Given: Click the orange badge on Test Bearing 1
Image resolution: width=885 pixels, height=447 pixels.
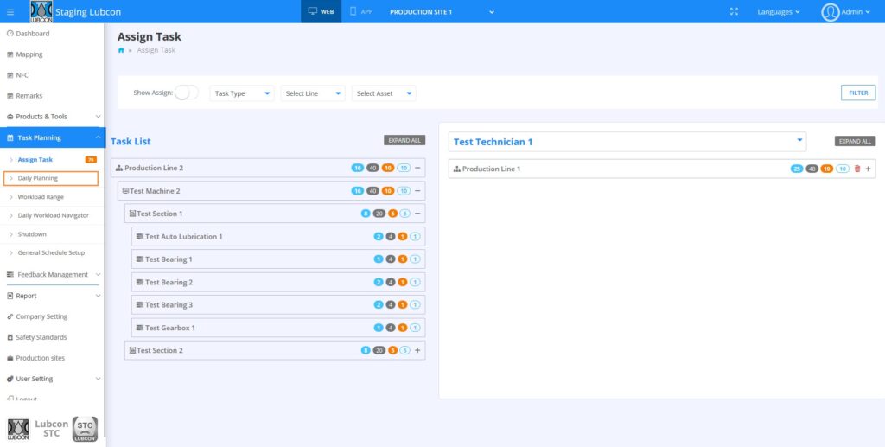Looking at the screenshot, I should click(x=403, y=259).
